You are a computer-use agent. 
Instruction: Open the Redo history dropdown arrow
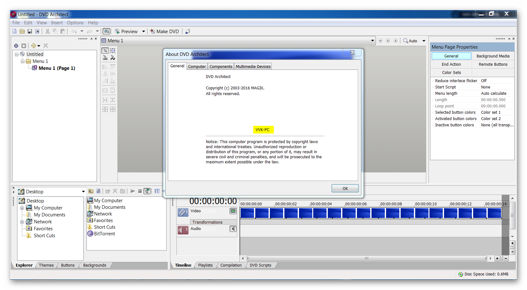97,31
